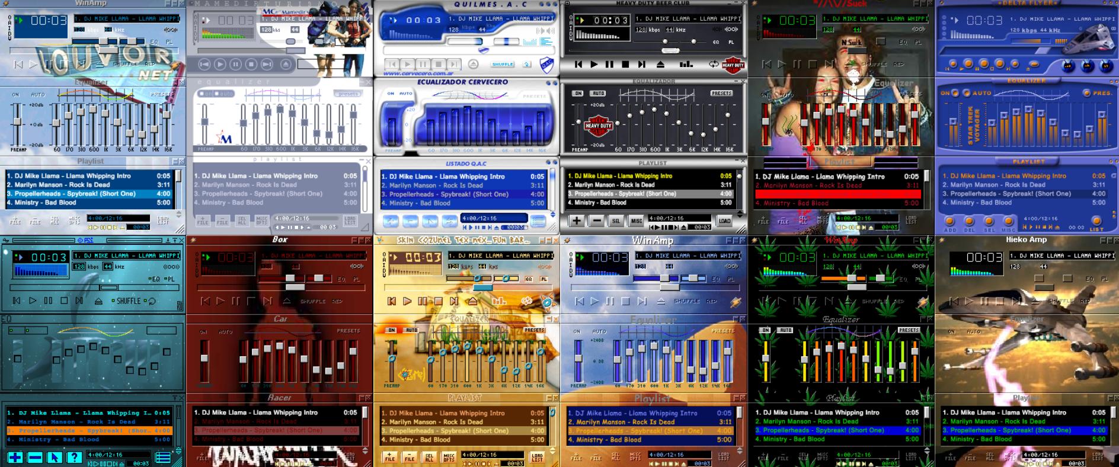Click EQ button in Cozumel Tex-Mex skin
The image size is (1119, 467).
tap(528, 279)
